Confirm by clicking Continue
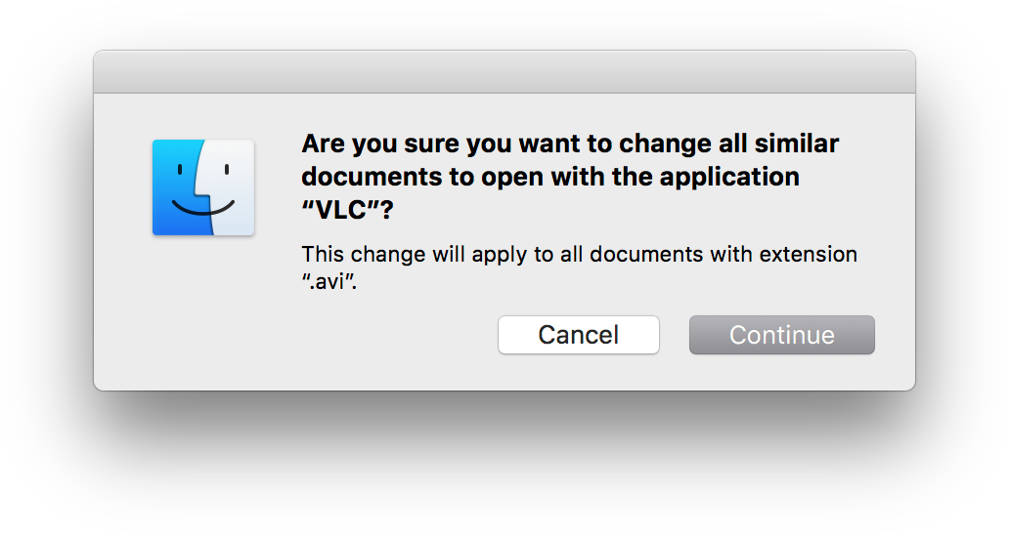1009x535 pixels. coord(782,335)
